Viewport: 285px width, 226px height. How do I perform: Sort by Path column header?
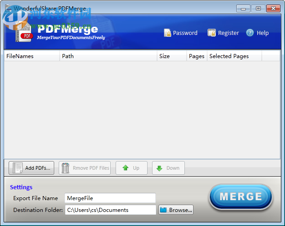click(108, 56)
